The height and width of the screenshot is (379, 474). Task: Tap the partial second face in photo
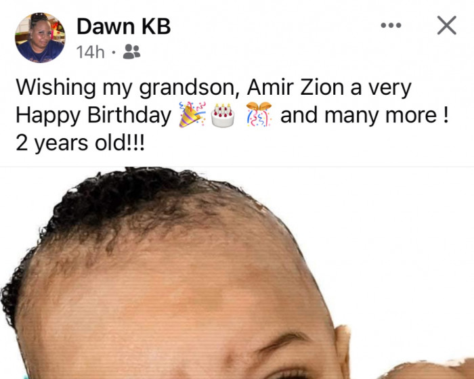(x=426, y=369)
